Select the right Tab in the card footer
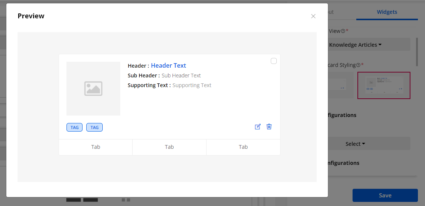 coord(243,147)
